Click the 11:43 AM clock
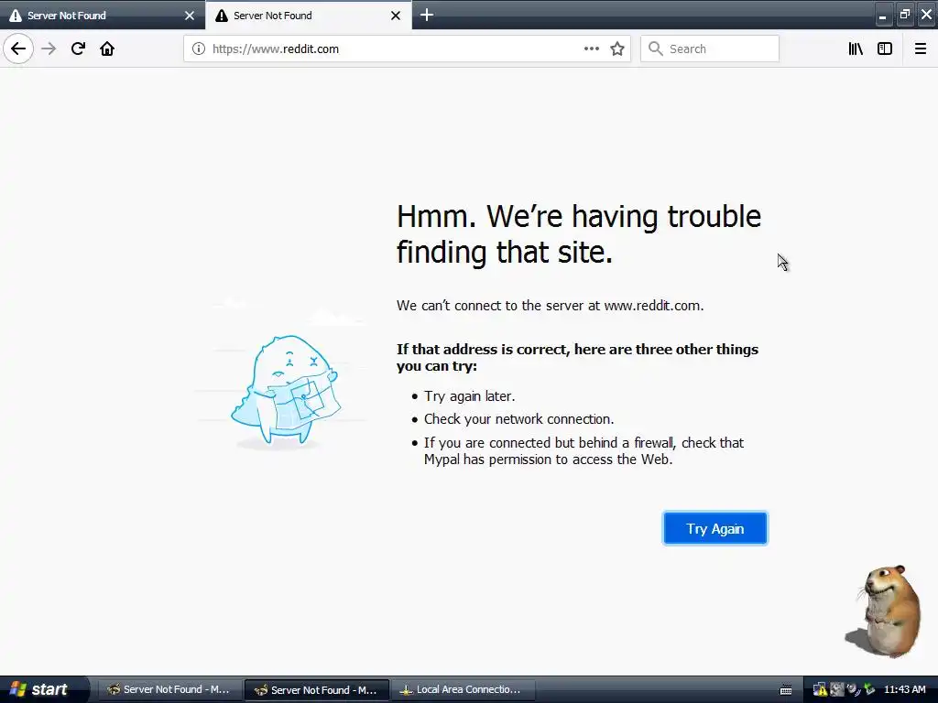The image size is (938, 703). (x=904, y=689)
